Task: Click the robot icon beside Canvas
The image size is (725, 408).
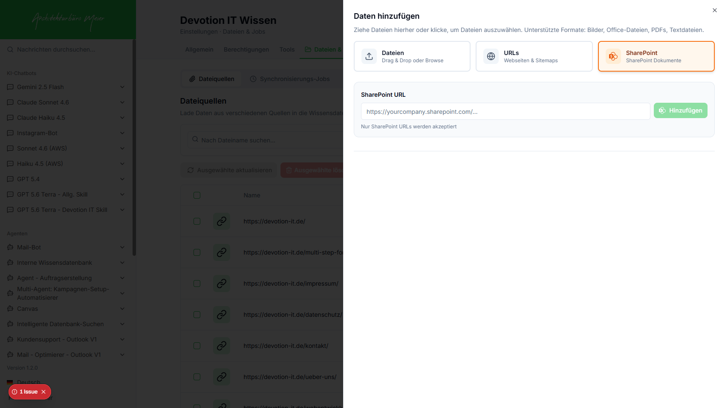Action: 10,309
